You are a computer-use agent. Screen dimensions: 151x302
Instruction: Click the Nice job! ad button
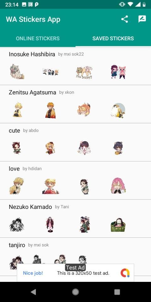[33, 273]
